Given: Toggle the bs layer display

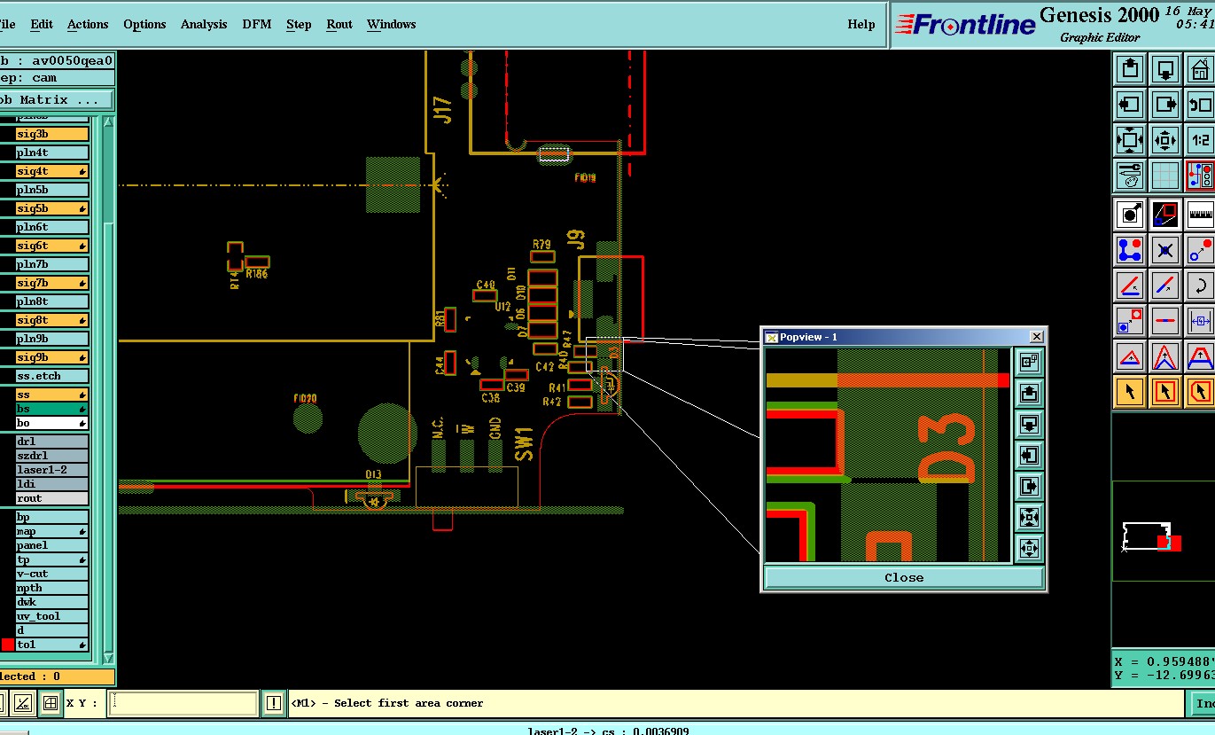Looking at the screenshot, I should point(52,409).
